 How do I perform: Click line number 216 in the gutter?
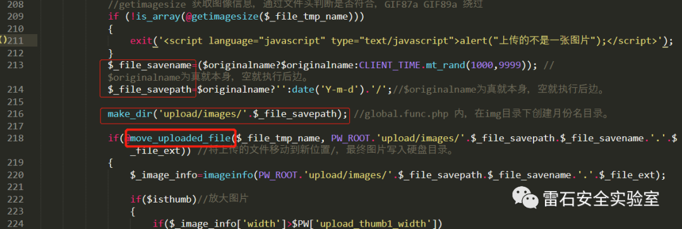tap(16, 114)
